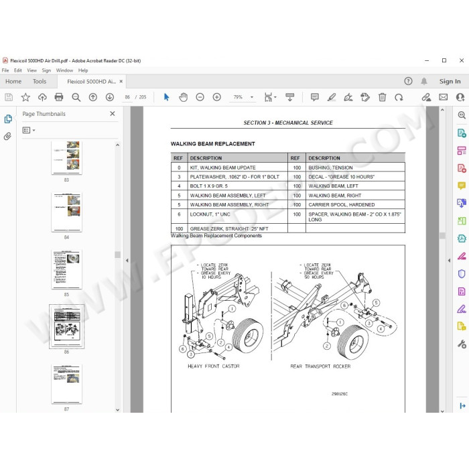
Task: Add a comment note
Action: (315, 97)
